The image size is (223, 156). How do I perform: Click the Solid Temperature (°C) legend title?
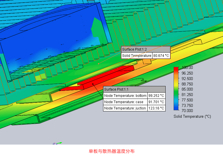click(x=192, y=117)
